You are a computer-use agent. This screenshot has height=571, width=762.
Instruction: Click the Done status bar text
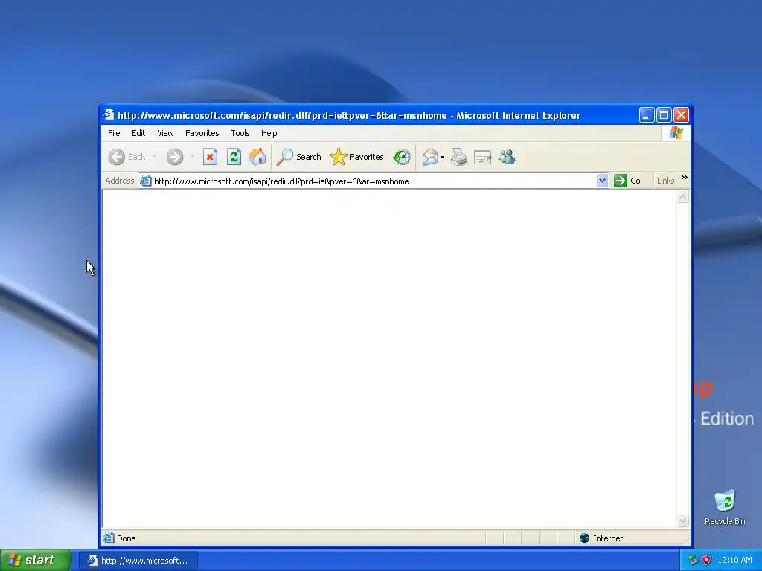click(126, 538)
